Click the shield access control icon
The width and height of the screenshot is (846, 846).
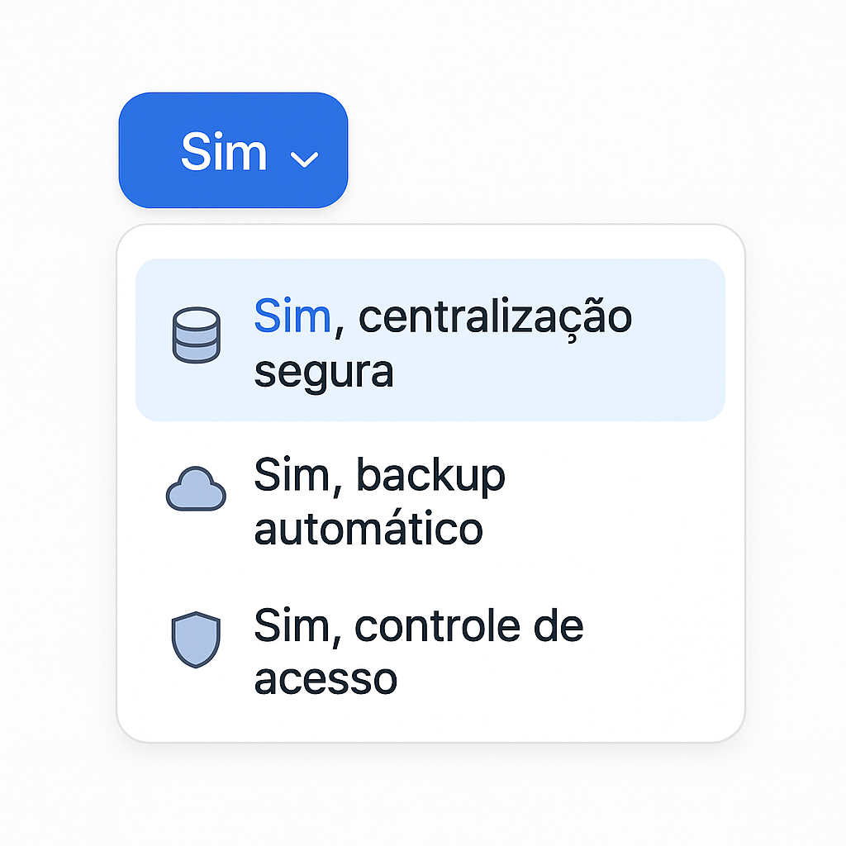tap(196, 640)
